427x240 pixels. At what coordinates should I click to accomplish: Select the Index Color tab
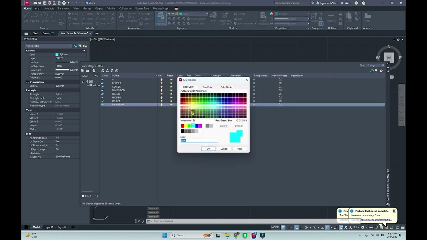(x=188, y=87)
